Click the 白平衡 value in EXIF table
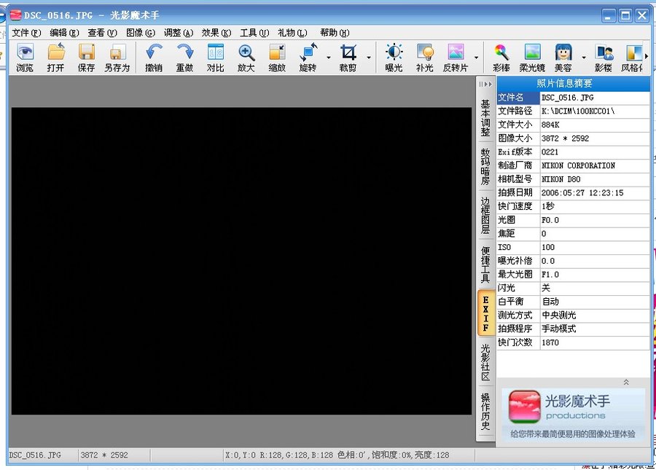This screenshot has height=470, width=656. (591, 302)
